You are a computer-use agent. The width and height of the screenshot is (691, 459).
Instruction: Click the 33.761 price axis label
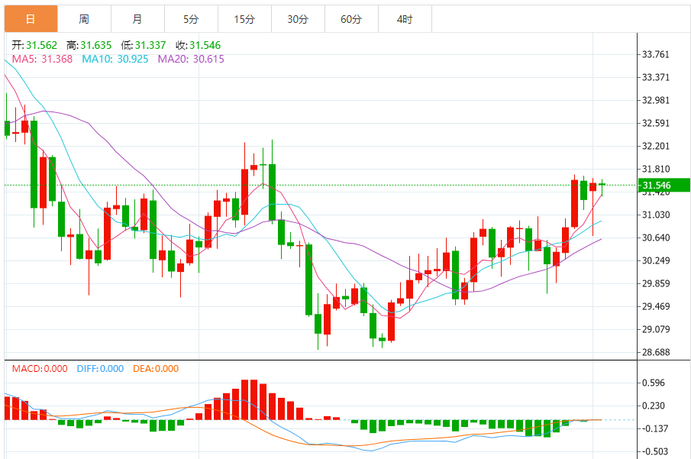click(x=655, y=55)
